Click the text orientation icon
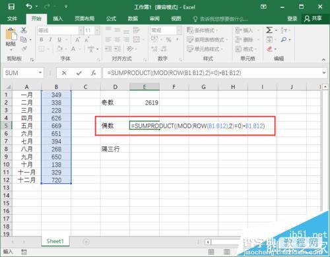The height and width of the screenshot is (257, 330). pyautogui.click(x=130, y=49)
